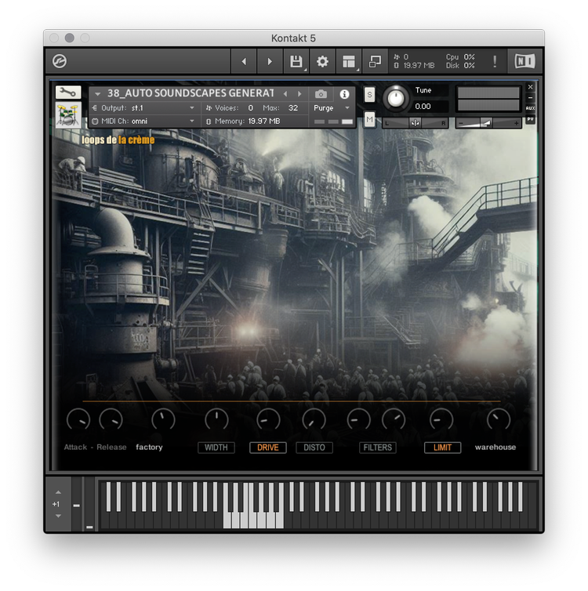Screen dimensions: 588x591
Task: Toggle the minimized view icon
Action: 375,61
